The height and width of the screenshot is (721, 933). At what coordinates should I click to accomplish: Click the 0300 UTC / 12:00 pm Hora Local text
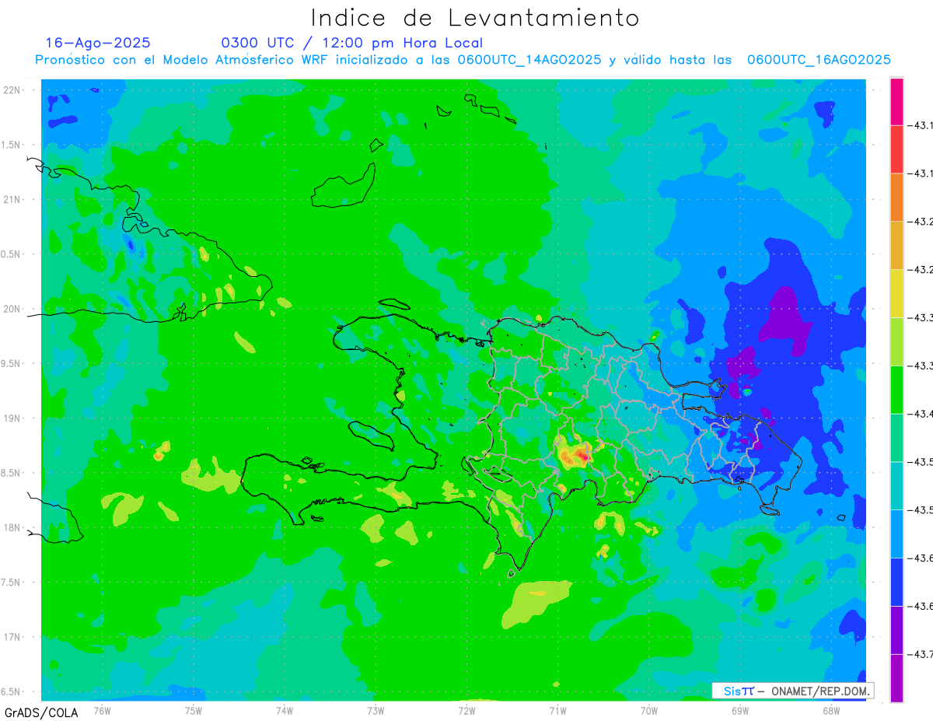coord(352,43)
